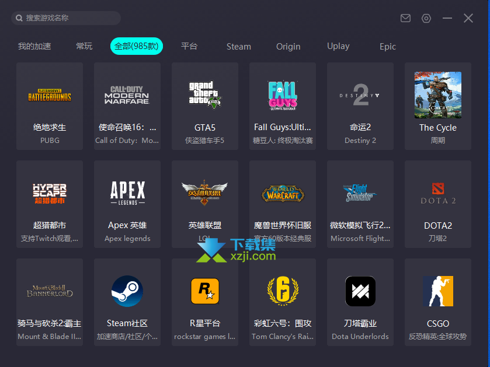490x367 pixels.
Task: Click the 英雄联盟 title text
Action: pos(204,225)
